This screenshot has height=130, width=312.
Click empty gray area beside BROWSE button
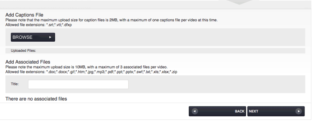click(179, 37)
